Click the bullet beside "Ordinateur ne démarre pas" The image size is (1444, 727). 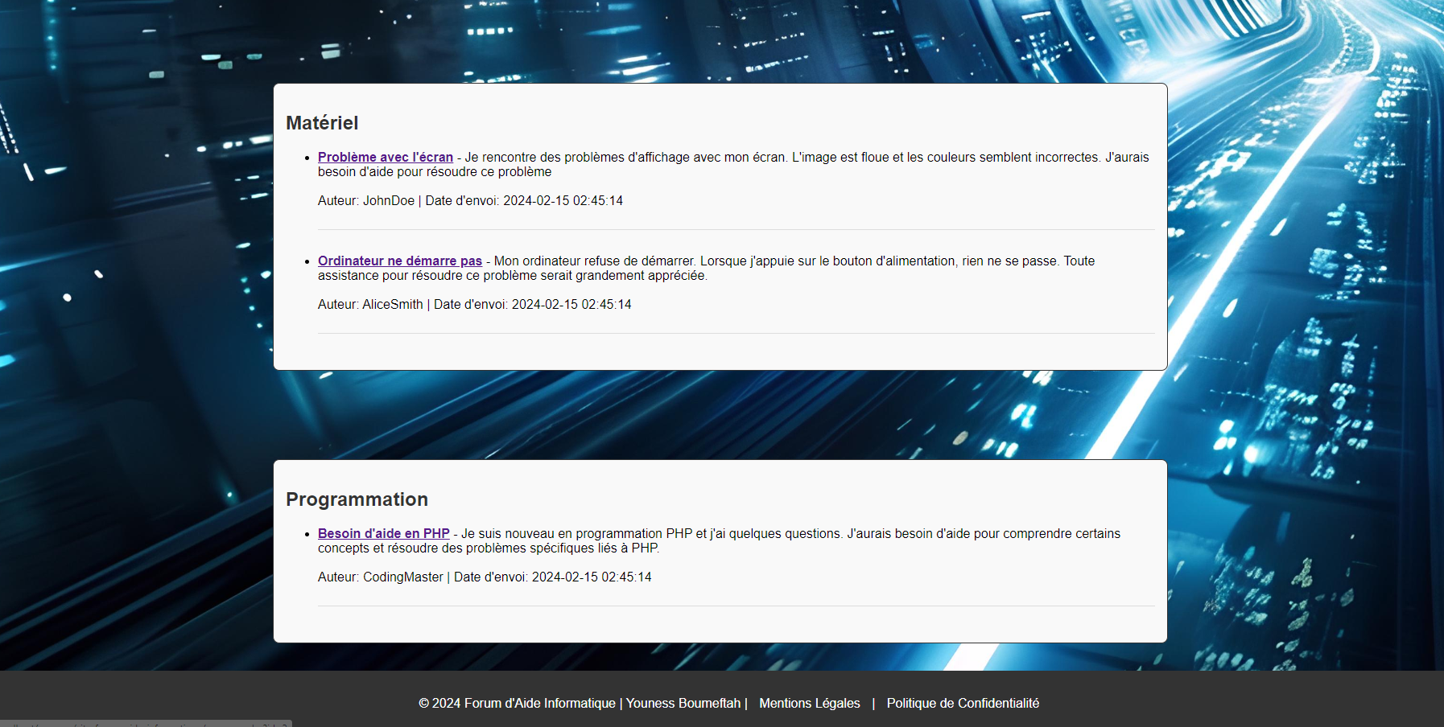[307, 262]
